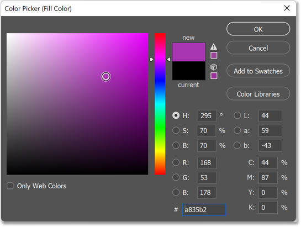Click the left hue slider arrow
This screenshot has width=301, height=227.
pos(152,59)
